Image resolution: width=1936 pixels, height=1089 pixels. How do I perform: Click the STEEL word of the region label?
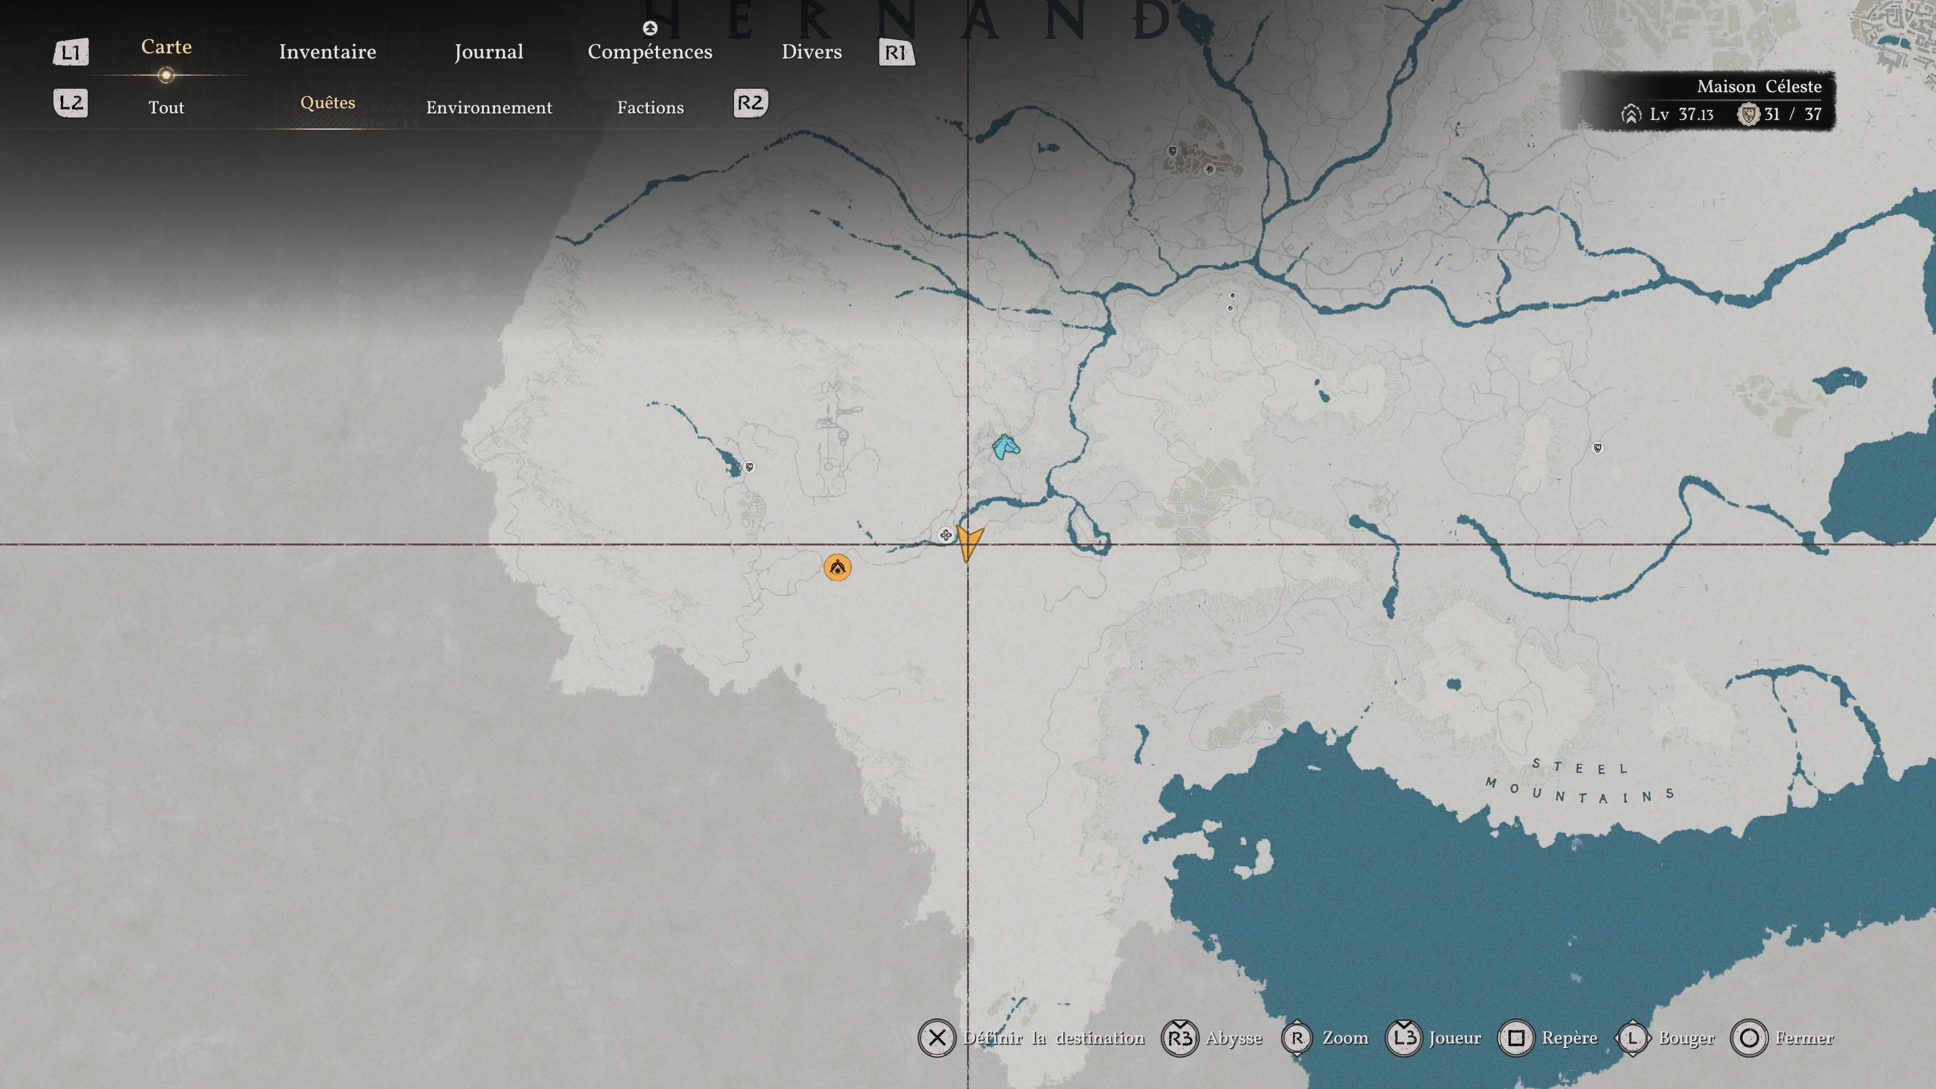click(x=1580, y=766)
